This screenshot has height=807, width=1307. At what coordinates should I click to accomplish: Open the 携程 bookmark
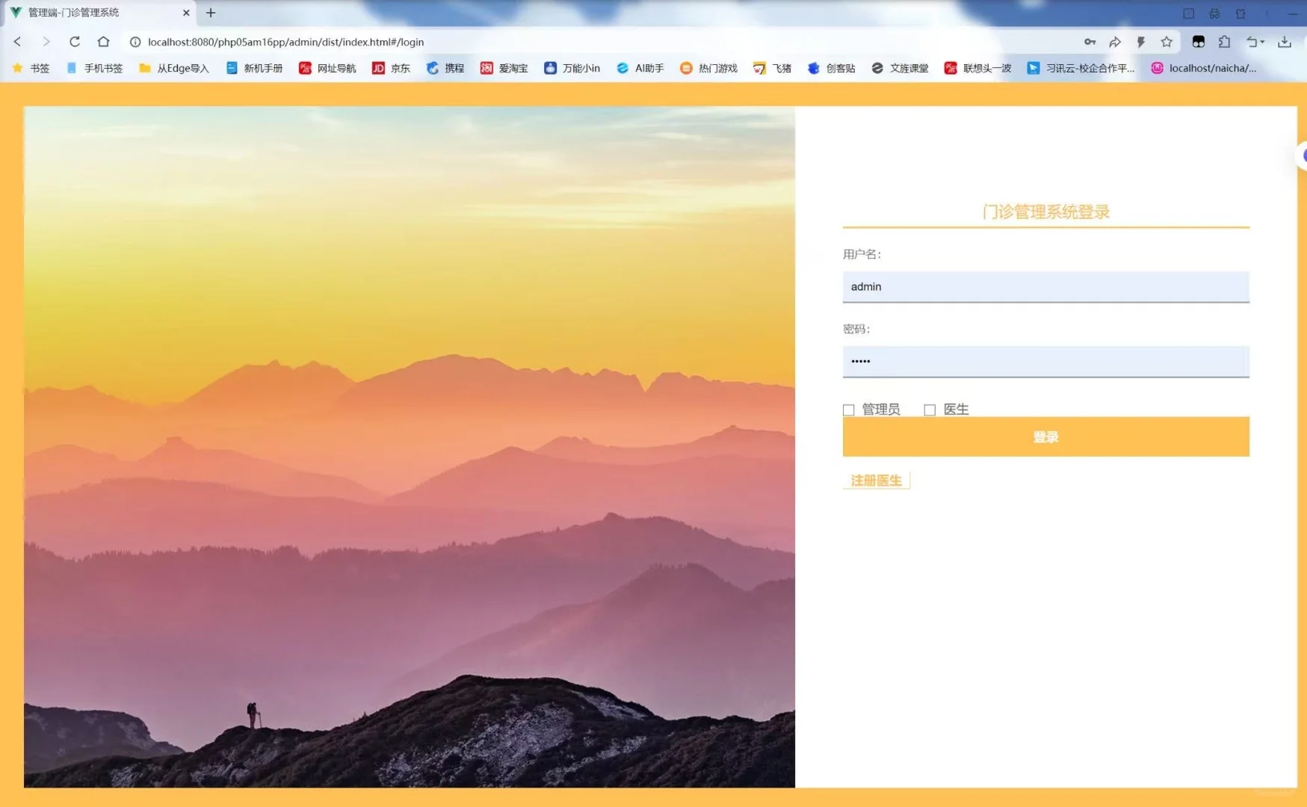[x=445, y=68]
